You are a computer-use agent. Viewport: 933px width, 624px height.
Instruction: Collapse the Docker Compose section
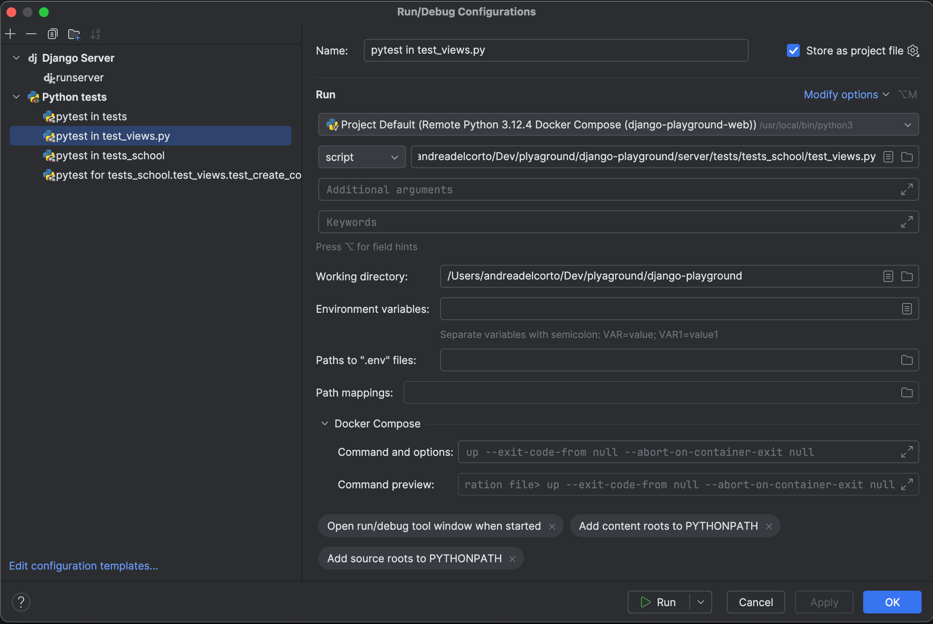click(325, 424)
